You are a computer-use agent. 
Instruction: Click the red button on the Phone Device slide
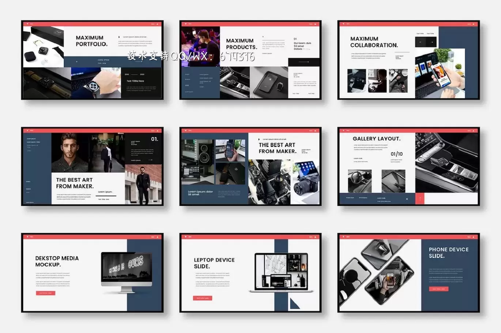coord(439,289)
